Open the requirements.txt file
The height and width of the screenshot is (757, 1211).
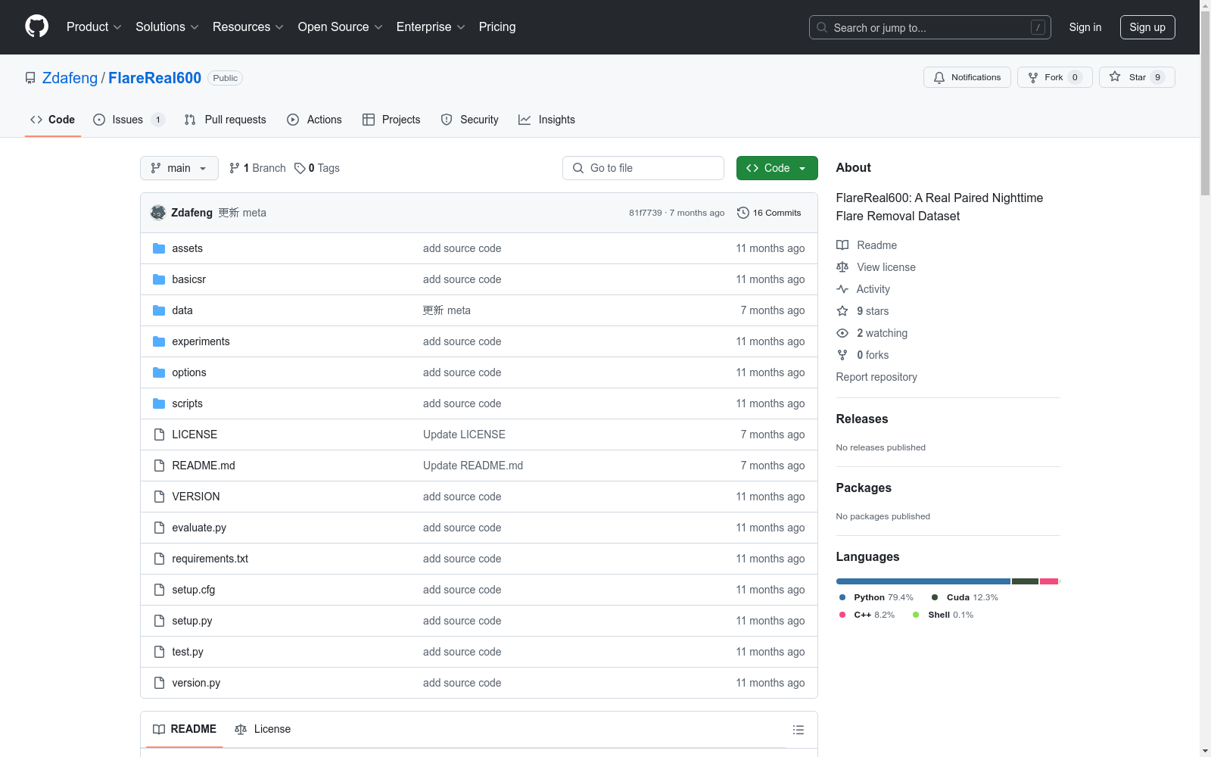210,559
